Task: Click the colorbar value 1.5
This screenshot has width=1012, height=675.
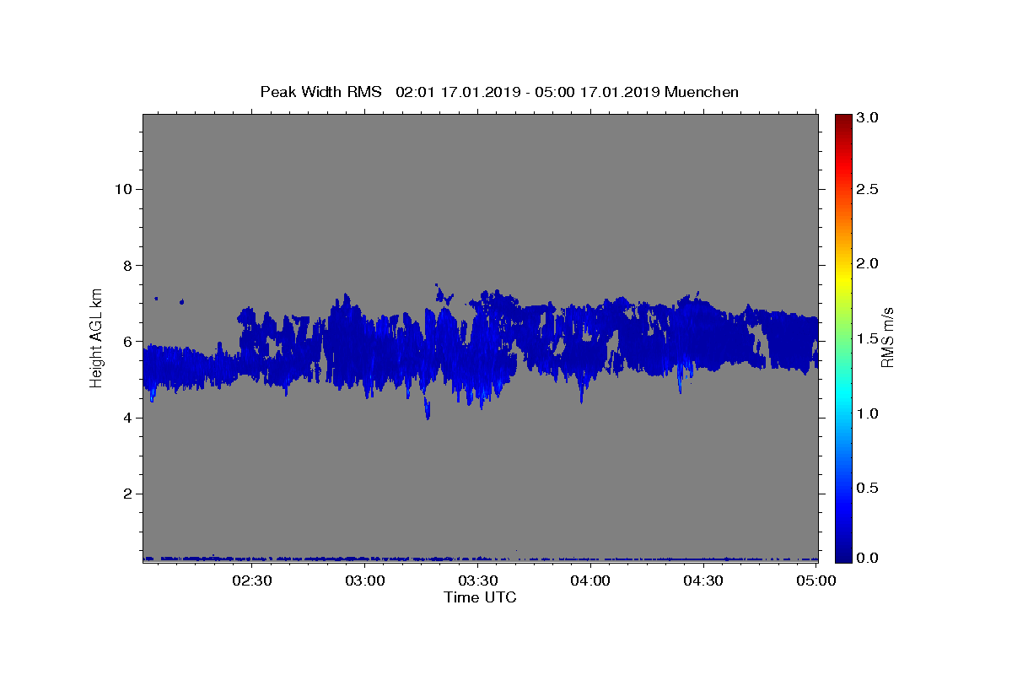Action: (x=869, y=338)
